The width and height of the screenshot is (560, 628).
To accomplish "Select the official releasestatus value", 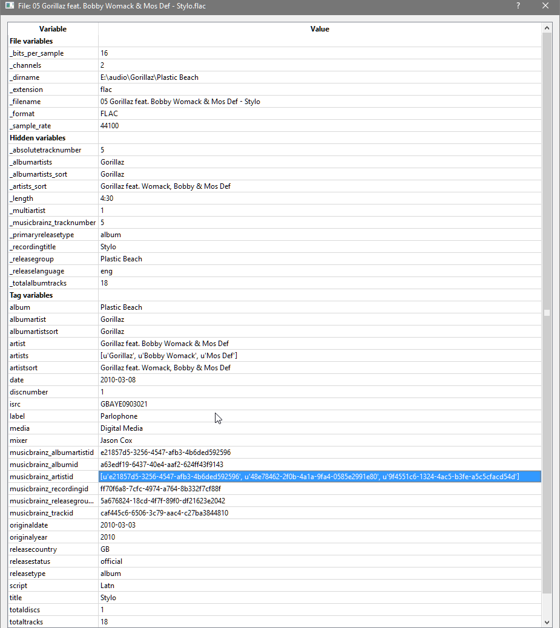I will [111, 561].
